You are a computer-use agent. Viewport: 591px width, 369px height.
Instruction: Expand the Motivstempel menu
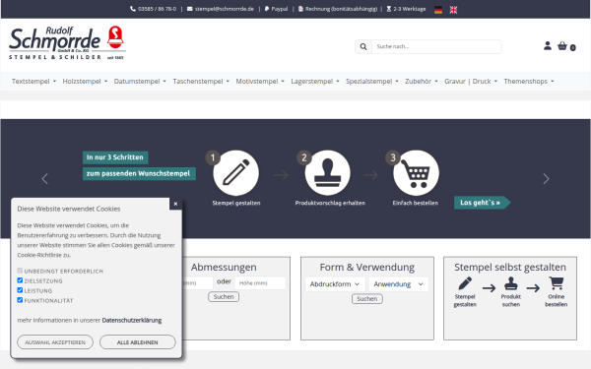click(260, 82)
